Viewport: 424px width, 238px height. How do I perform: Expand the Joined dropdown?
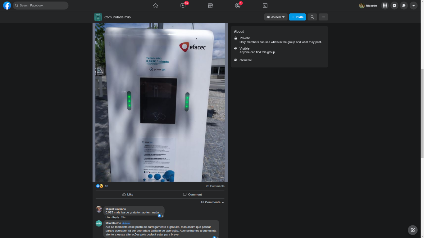tap(276, 17)
